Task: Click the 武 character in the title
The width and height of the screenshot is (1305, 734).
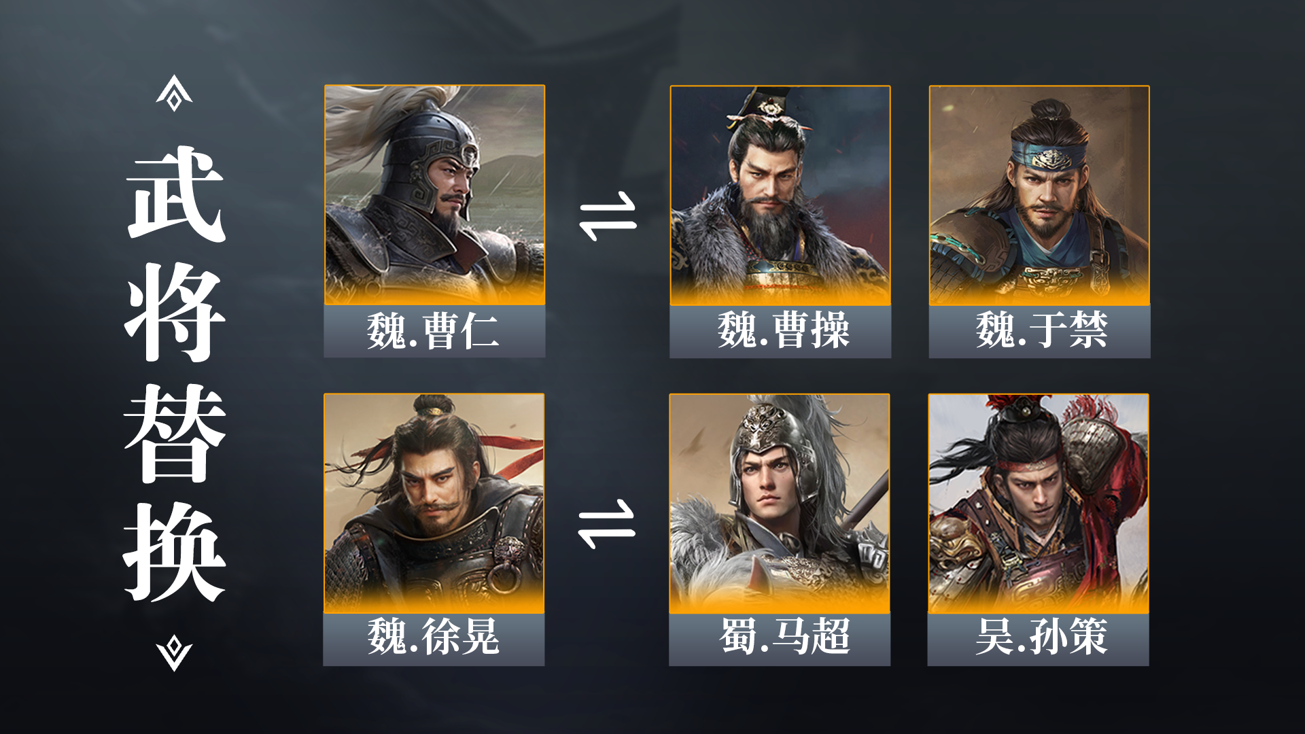Action: click(175, 193)
